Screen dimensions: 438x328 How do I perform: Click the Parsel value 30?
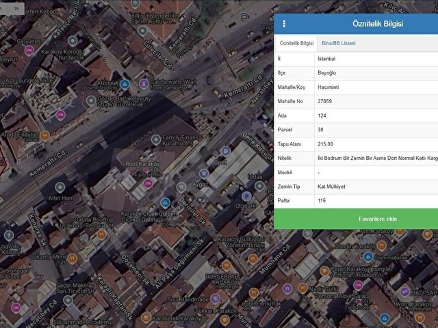click(x=320, y=130)
